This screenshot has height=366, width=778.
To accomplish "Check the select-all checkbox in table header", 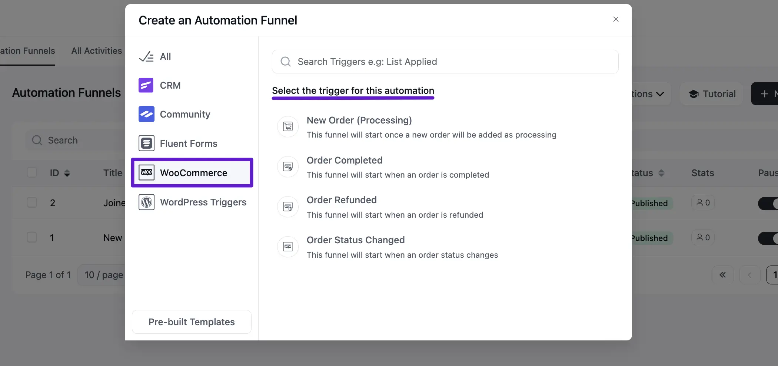I will (x=32, y=172).
